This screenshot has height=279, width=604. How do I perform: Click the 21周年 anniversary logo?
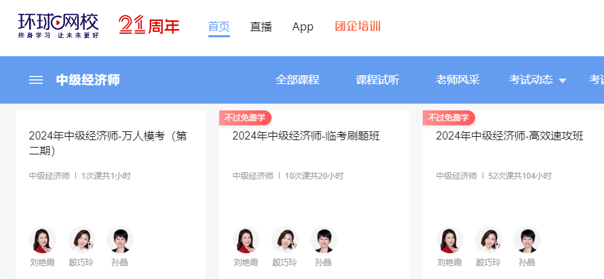(149, 26)
